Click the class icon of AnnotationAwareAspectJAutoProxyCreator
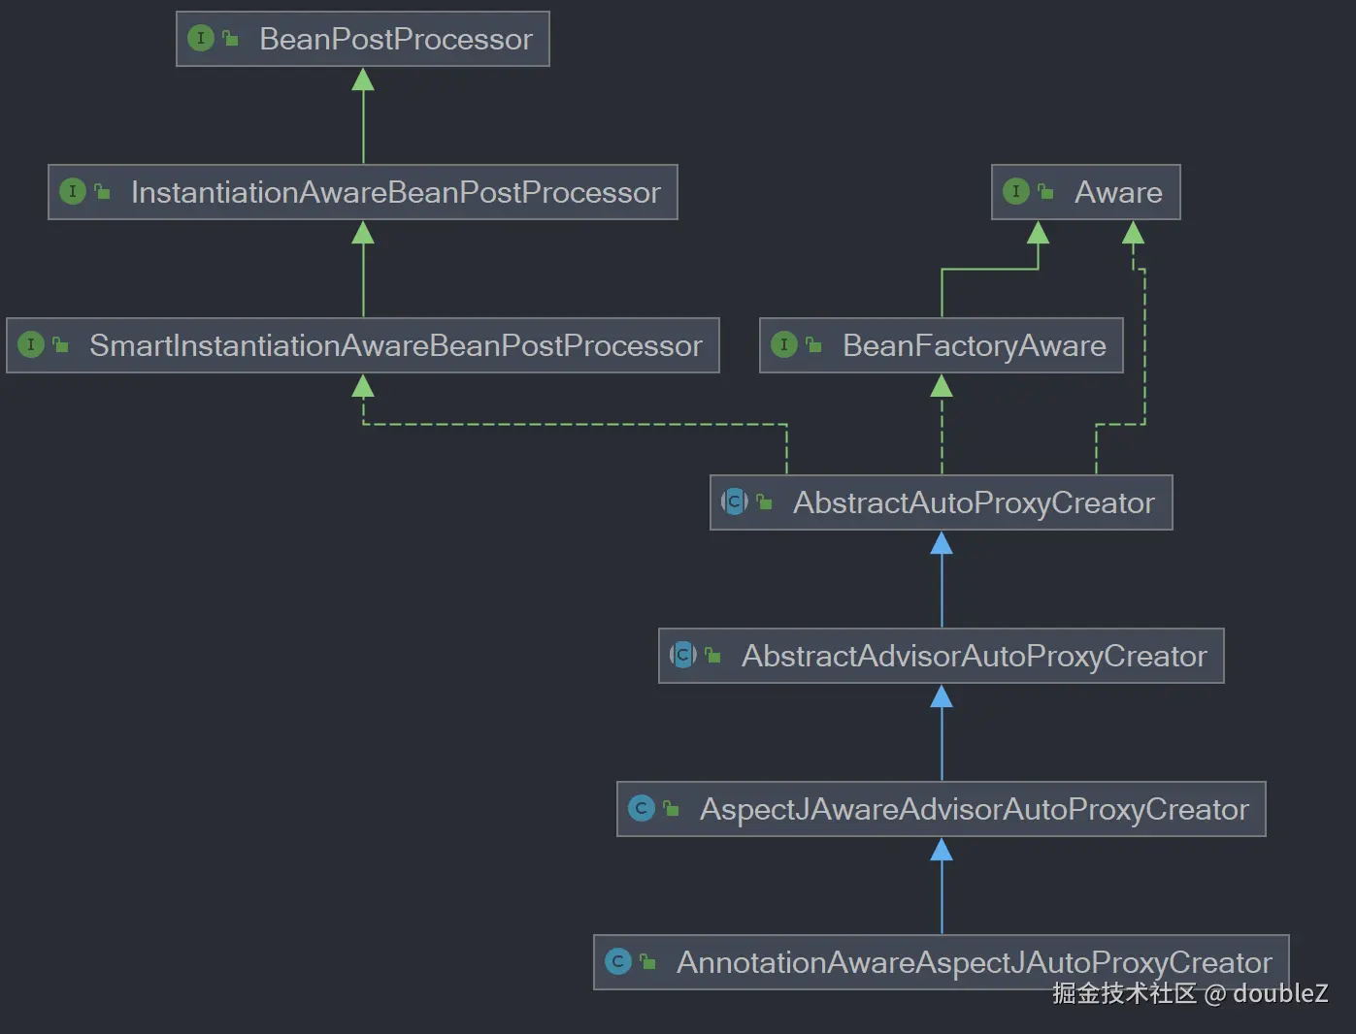This screenshot has height=1034, width=1356. click(618, 961)
